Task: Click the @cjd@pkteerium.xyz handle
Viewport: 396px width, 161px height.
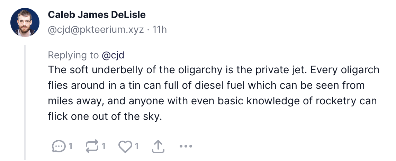Action: 96,30
